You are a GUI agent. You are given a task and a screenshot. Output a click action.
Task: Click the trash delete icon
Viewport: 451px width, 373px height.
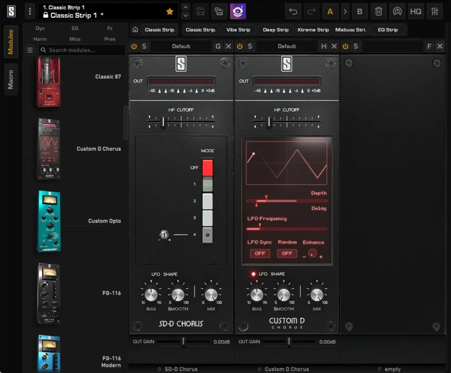point(378,11)
